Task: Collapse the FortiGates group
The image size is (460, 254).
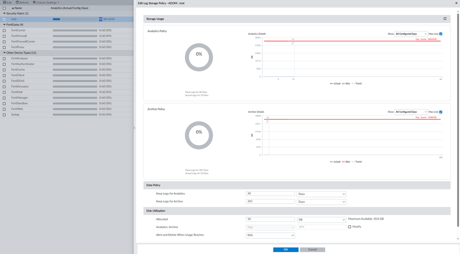Action: pyautogui.click(x=4, y=24)
